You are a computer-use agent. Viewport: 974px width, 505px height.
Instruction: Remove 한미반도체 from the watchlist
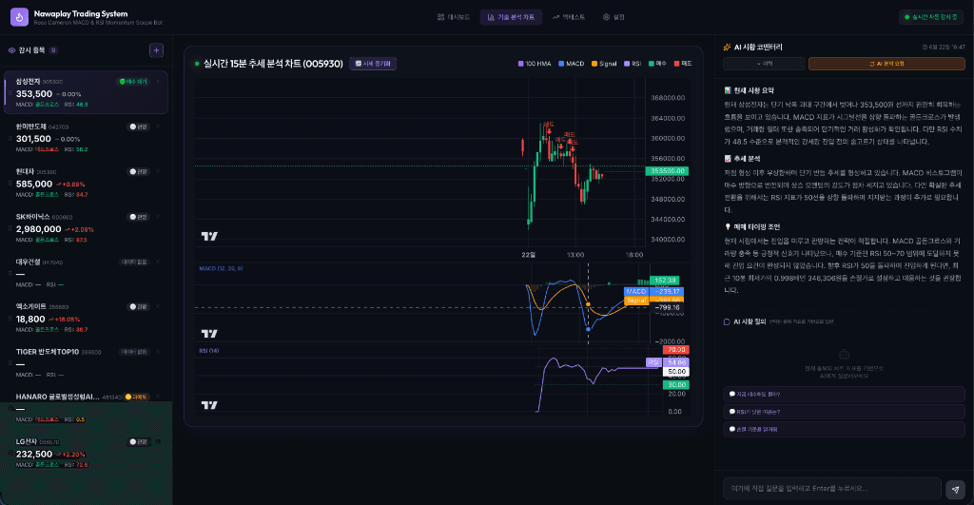point(158,126)
